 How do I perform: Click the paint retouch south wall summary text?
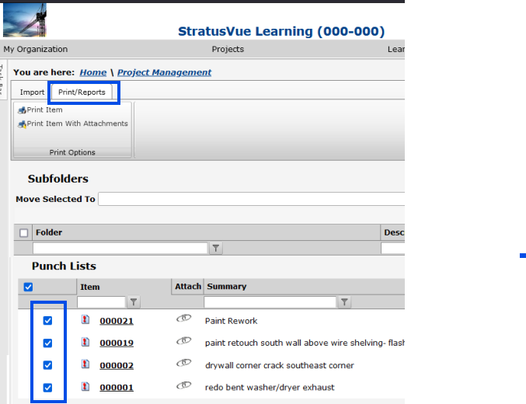[x=305, y=343]
